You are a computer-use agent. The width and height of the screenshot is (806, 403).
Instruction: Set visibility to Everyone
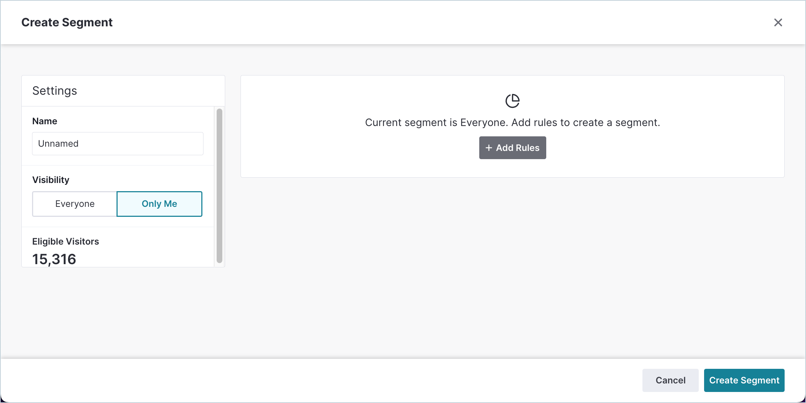pyautogui.click(x=75, y=204)
